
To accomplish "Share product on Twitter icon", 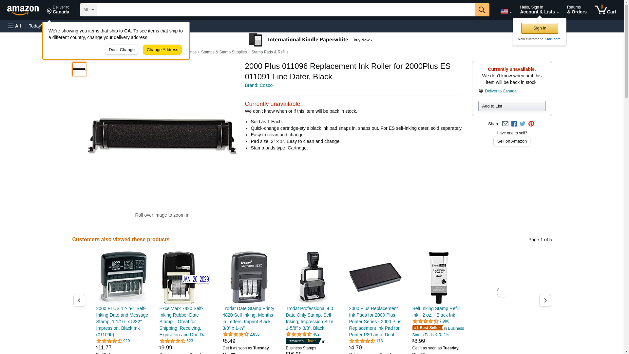I will click(523, 124).
